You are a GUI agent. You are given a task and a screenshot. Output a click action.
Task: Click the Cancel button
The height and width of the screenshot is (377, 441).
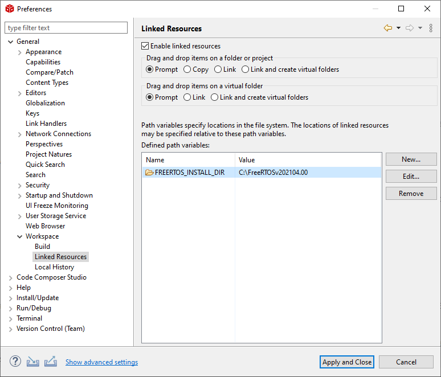click(406, 362)
